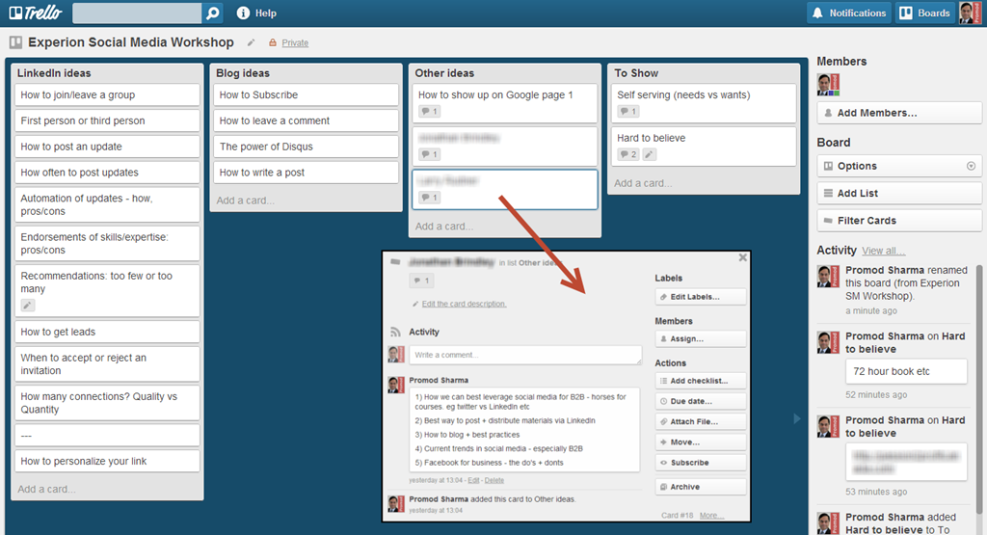Click the search magnifier icon
The image size is (987, 535).
213,13
